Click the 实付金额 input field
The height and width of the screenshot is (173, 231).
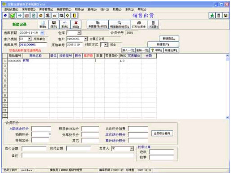coord(78,148)
